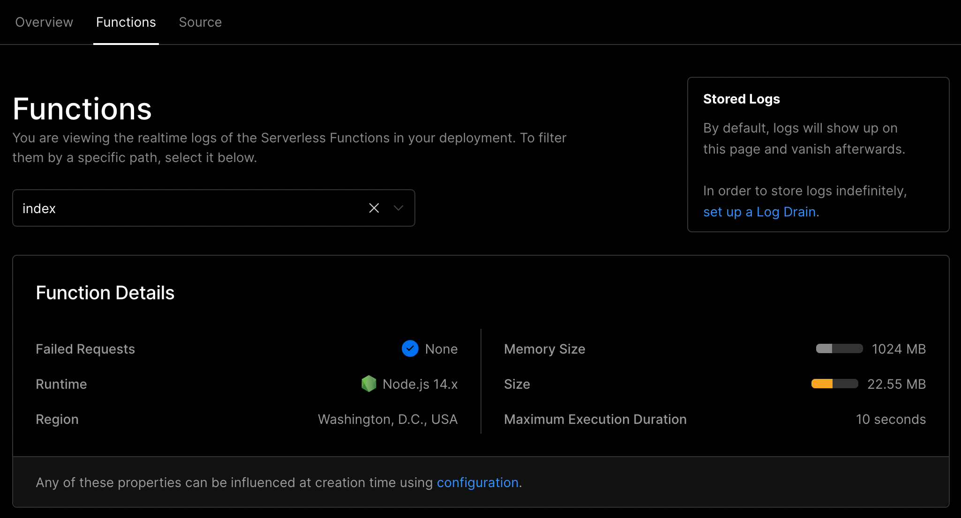Open the set up a Log Drain link
This screenshot has height=518, width=961.
pyautogui.click(x=759, y=212)
